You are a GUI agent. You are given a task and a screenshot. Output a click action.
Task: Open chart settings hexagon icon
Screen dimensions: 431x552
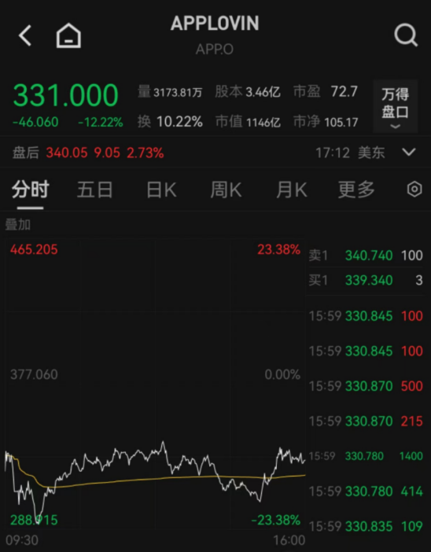[x=414, y=190]
